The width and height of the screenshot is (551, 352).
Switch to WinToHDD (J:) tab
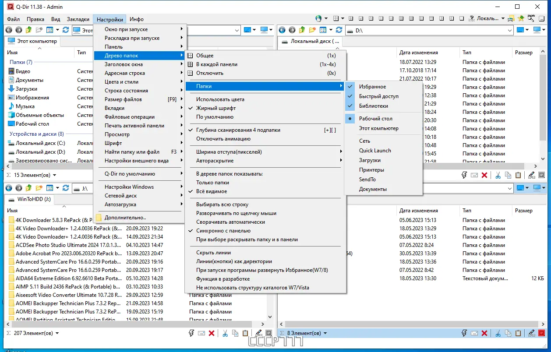30,199
